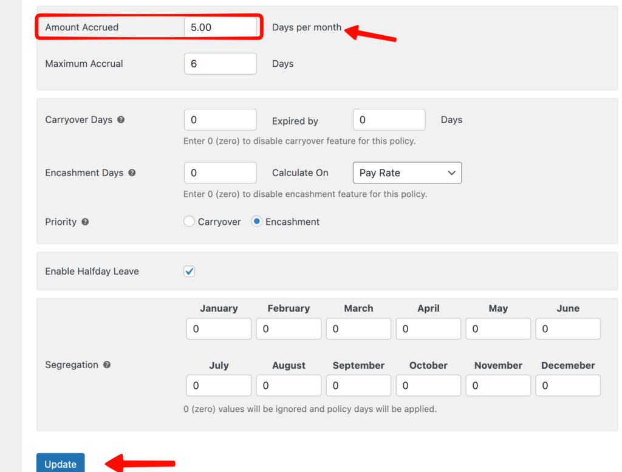Screen dimensions: 622x472
Task: Focus the Expired by days field
Action: (389, 120)
